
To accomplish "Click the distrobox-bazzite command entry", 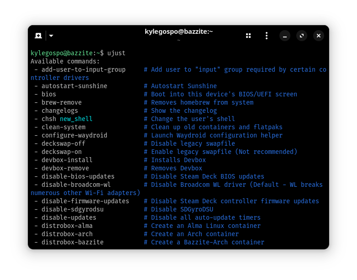I will (72, 242).
